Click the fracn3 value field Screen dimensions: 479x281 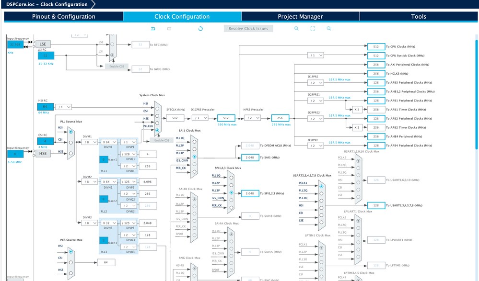pyautogui.click(x=104, y=240)
